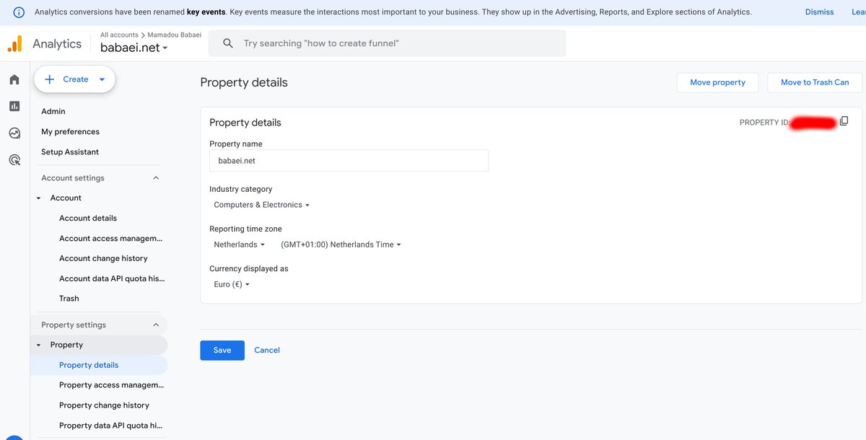Click the search magnifier icon
Viewport: 866px width, 440px height.
(228, 43)
